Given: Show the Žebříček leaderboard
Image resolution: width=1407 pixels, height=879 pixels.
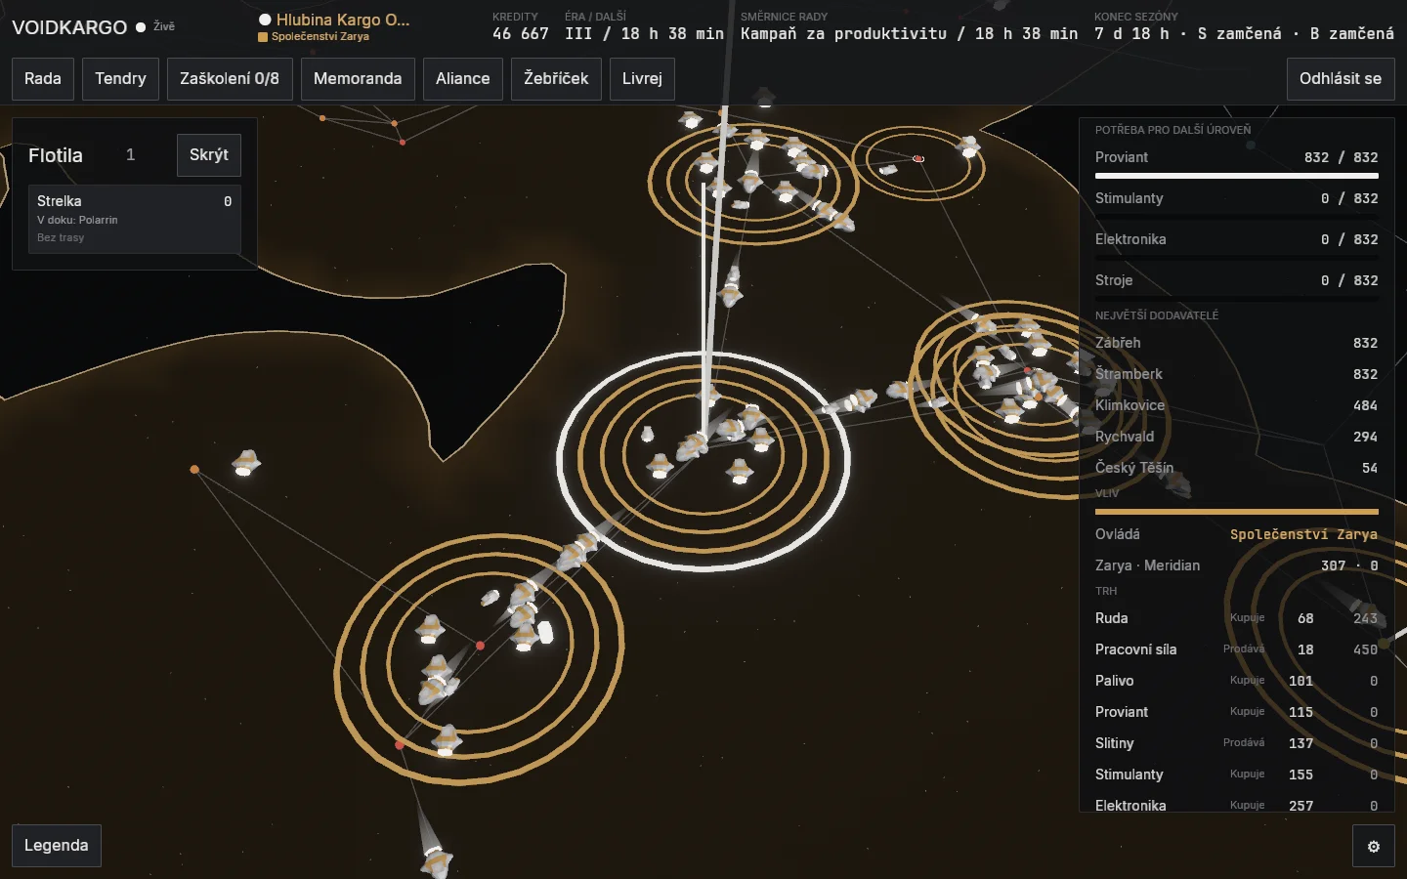Looking at the screenshot, I should click(556, 79).
